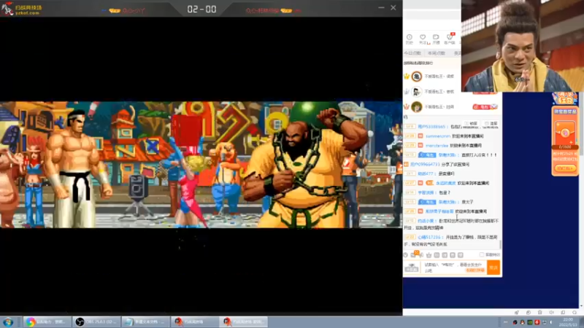Open the red envelope banner at panel top
Image resolution: width=584 pixels, height=328 pixels.
tap(564, 98)
